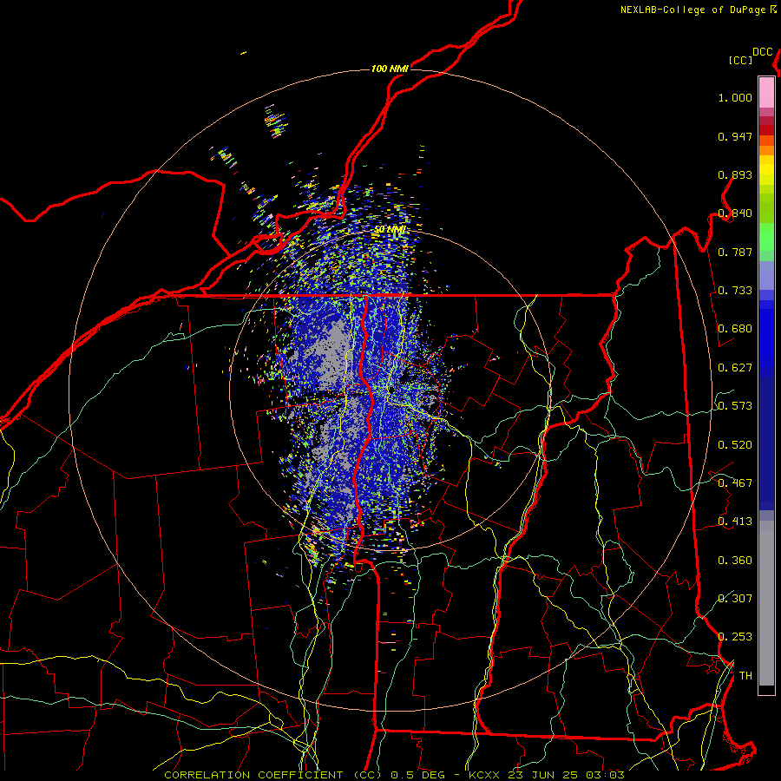Click the 50 NMI range ring label
The height and width of the screenshot is (781, 781).
[x=390, y=230]
